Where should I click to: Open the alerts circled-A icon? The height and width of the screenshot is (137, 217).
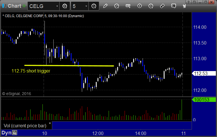pyautogui.click(x=151, y=6)
